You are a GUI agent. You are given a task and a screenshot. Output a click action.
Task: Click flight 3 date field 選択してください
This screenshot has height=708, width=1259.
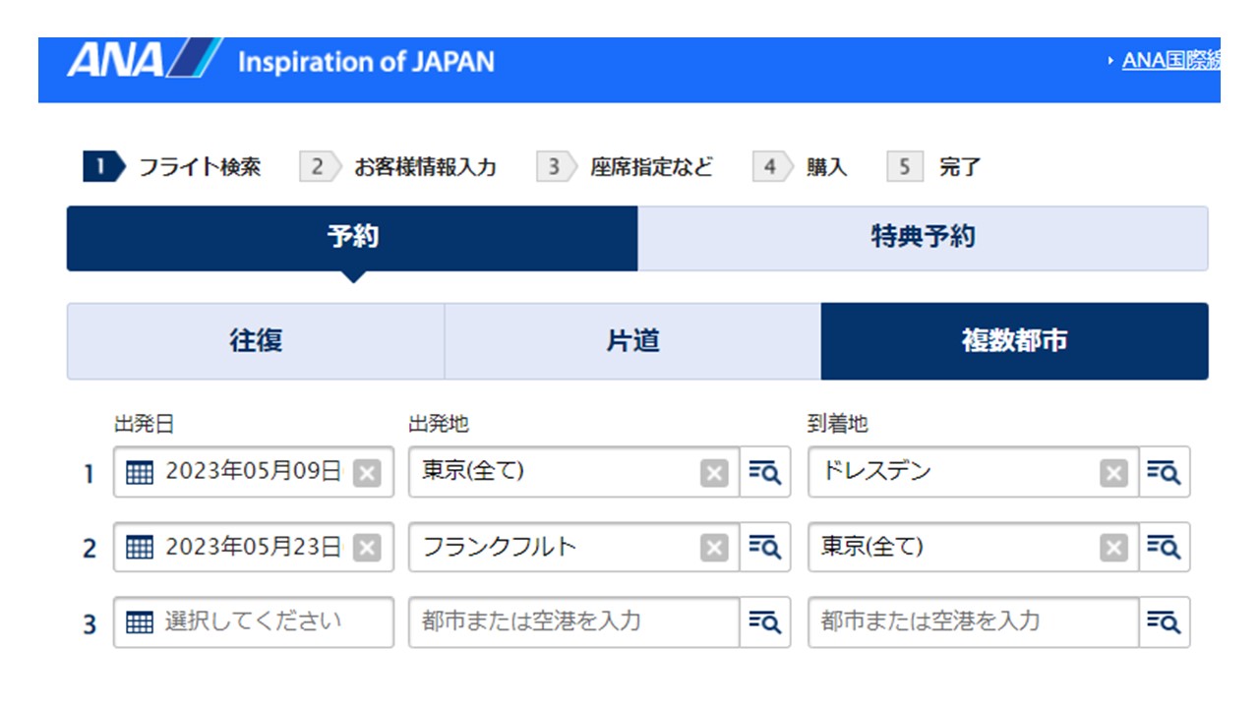(254, 622)
